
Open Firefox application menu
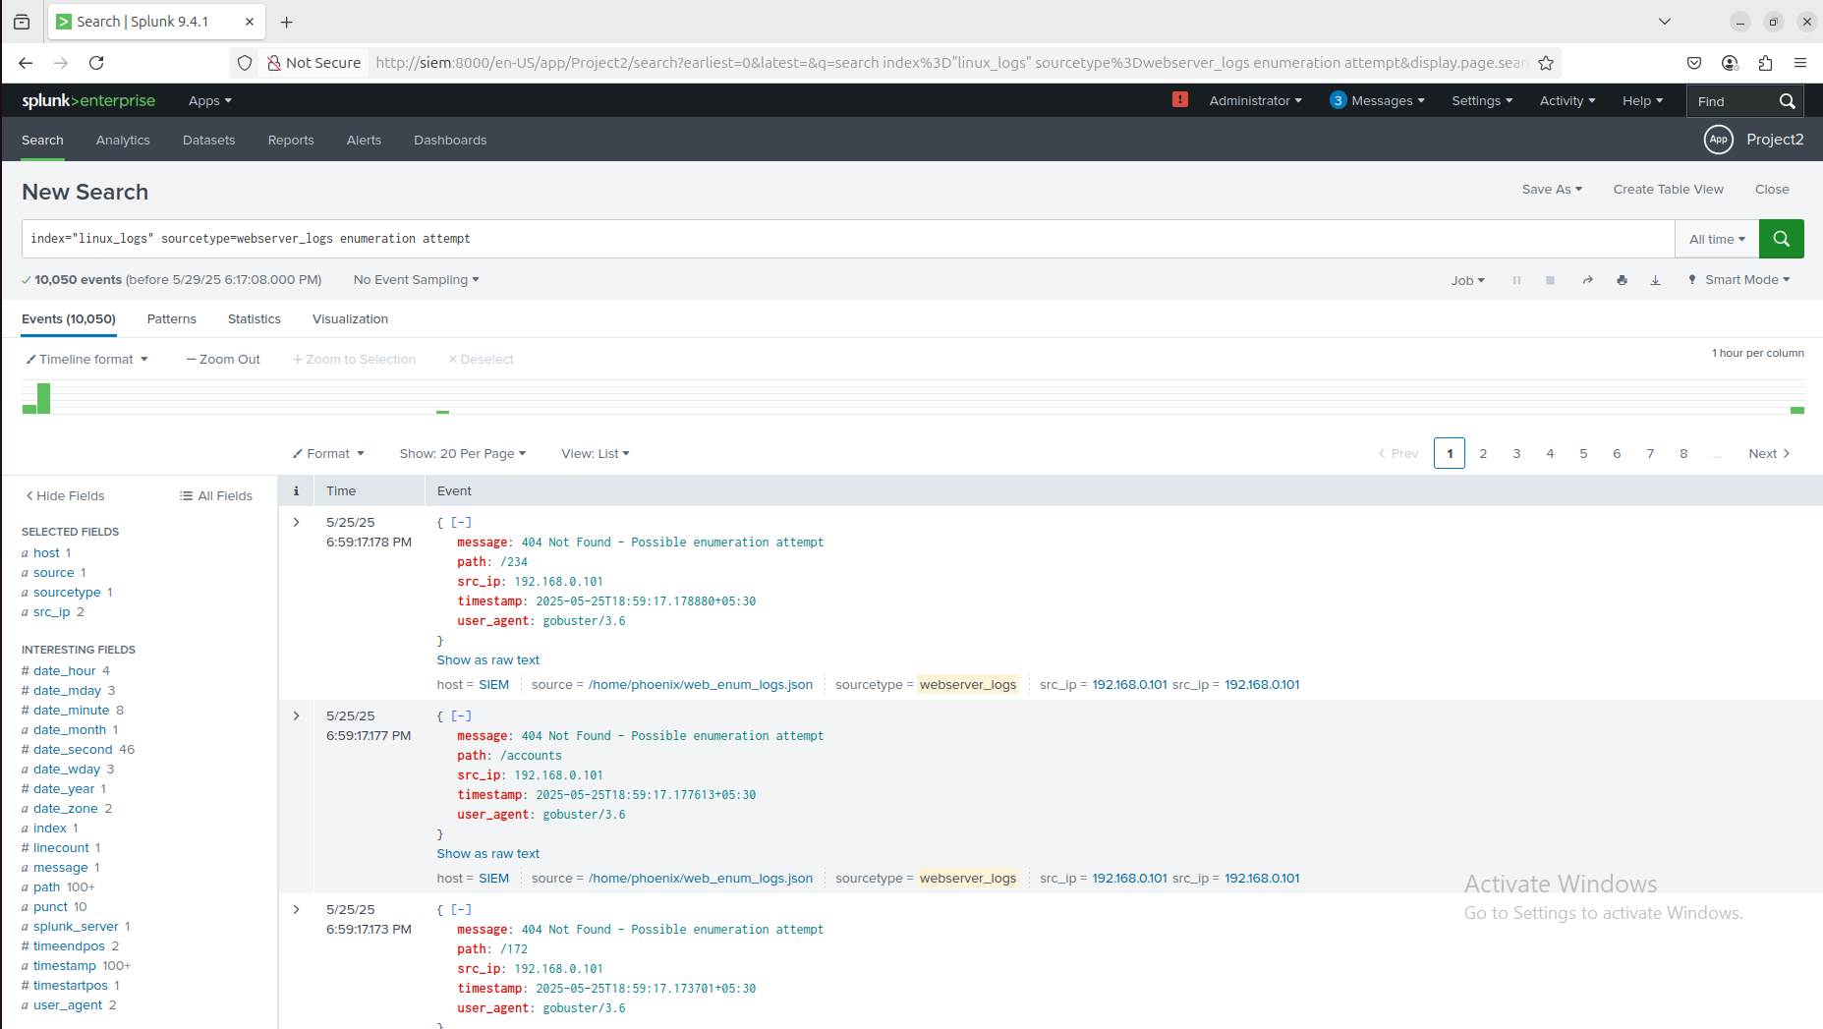click(x=1800, y=63)
